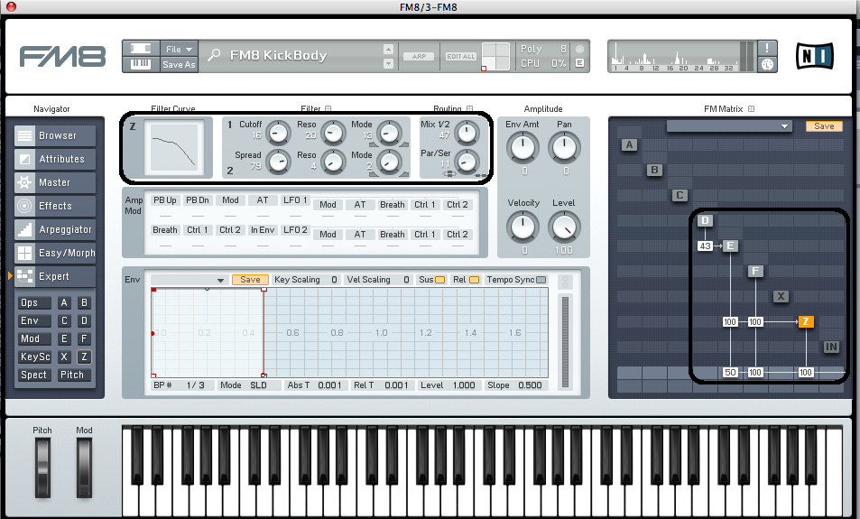Click the Filter Curve display
Screen dimensions: 860x519
(x=174, y=146)
